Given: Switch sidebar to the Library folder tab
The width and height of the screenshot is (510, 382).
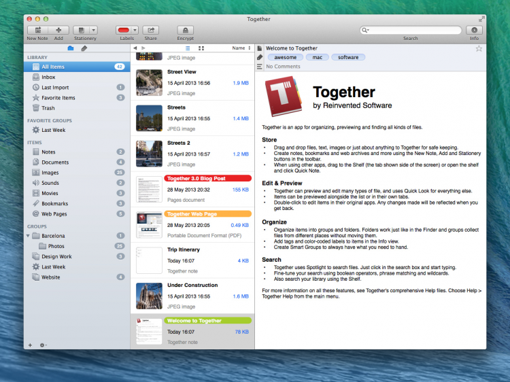Looking at the screenshot, I should click(71, 48).
